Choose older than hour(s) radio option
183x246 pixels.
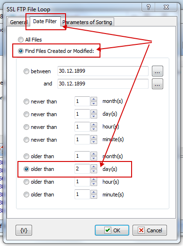click(26, 182)
